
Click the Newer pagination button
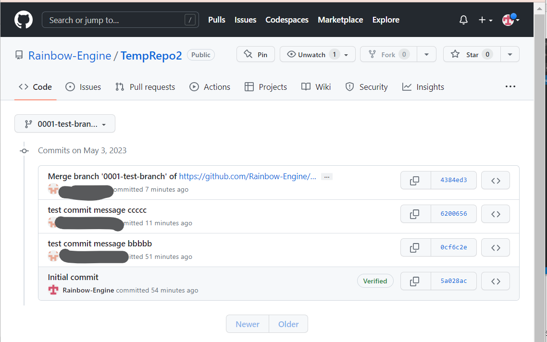[248, 324]
